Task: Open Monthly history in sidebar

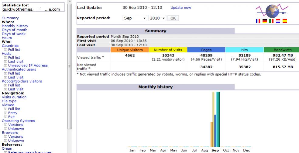Action: click(15, 26)
